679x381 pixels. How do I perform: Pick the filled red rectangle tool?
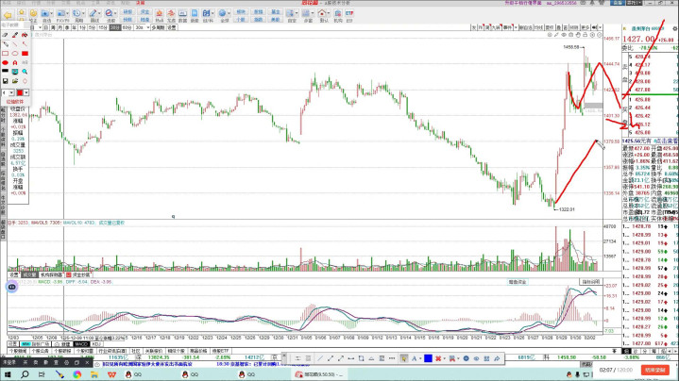25,54
